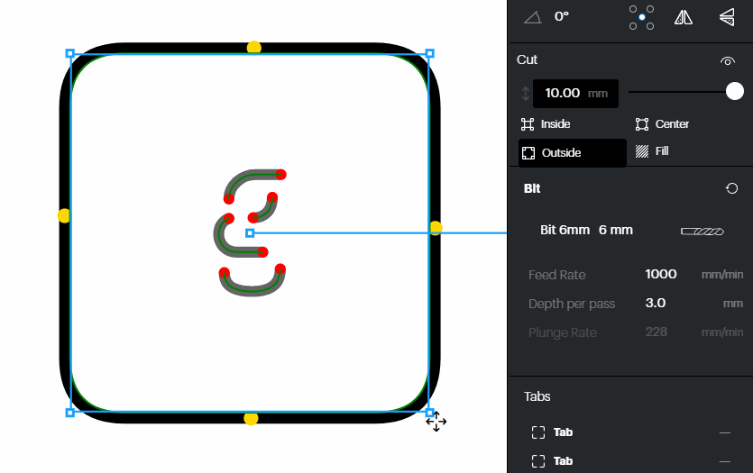Open the Bit 6mm selector
Image resolution: width=753 pixels, height=473 pixels.
pos(586,230)
